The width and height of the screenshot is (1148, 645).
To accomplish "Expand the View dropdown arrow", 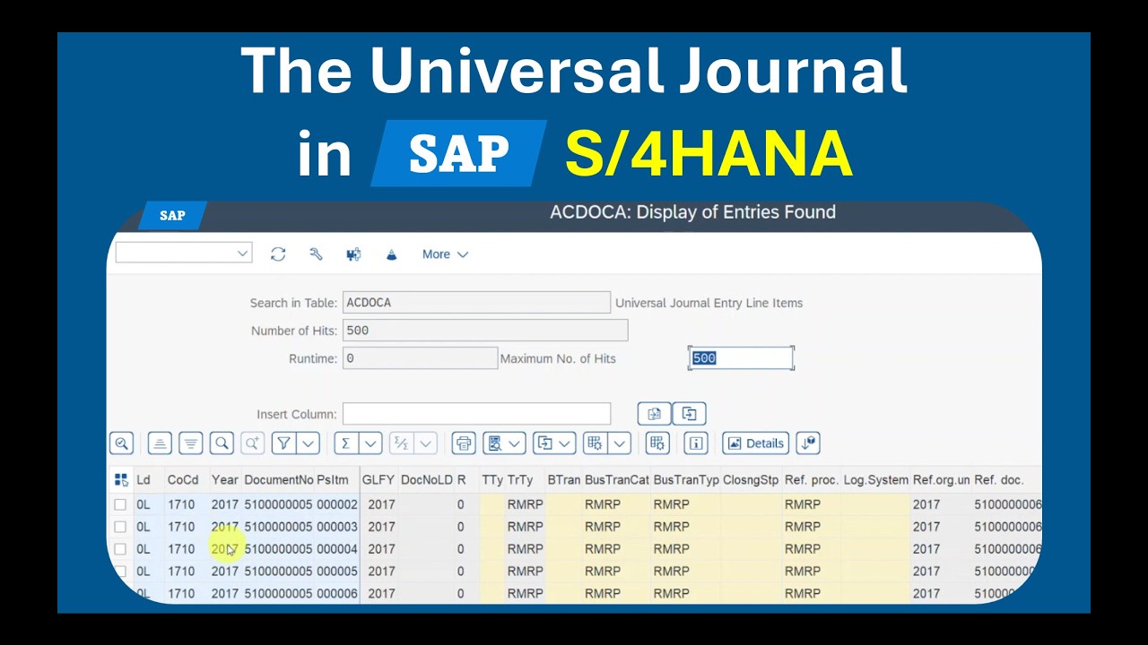I will (x=515, y=443).
